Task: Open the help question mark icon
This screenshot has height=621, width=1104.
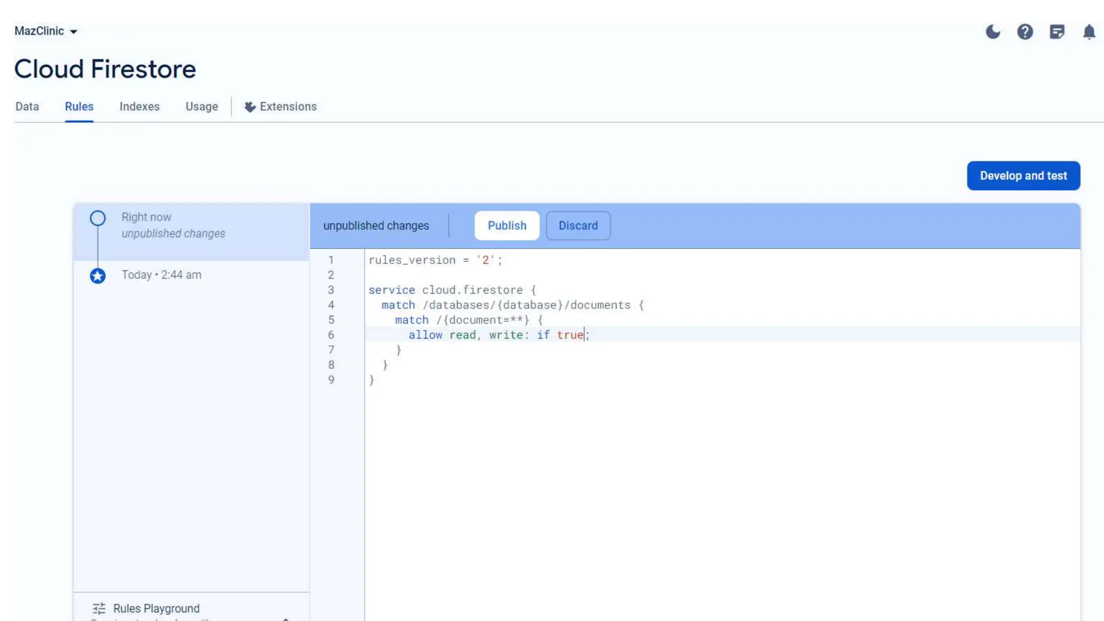Action: (1025, 32)
